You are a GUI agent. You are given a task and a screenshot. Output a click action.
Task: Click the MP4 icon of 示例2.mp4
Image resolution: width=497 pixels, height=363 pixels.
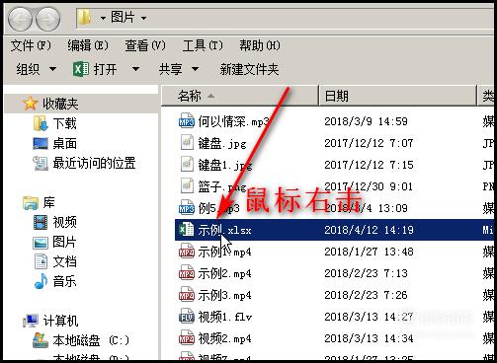pos(187,273)
